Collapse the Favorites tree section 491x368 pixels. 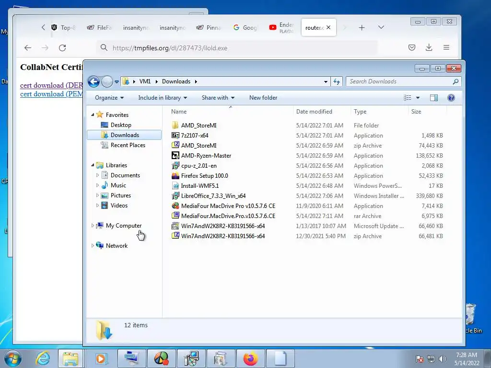click(x=93, y=115)
